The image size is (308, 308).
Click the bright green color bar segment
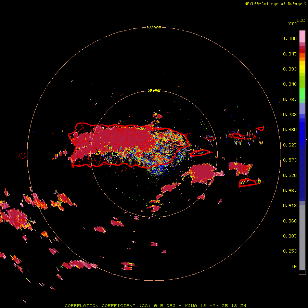click(x=302, y=93)
